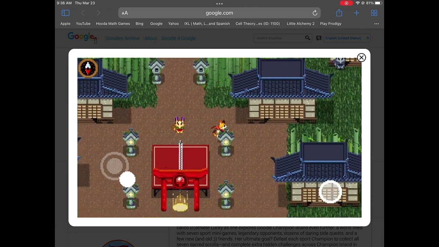Expand the English (United States) dropdown
Viewport: 439px width, 247px height.
(x=347, y=38)
